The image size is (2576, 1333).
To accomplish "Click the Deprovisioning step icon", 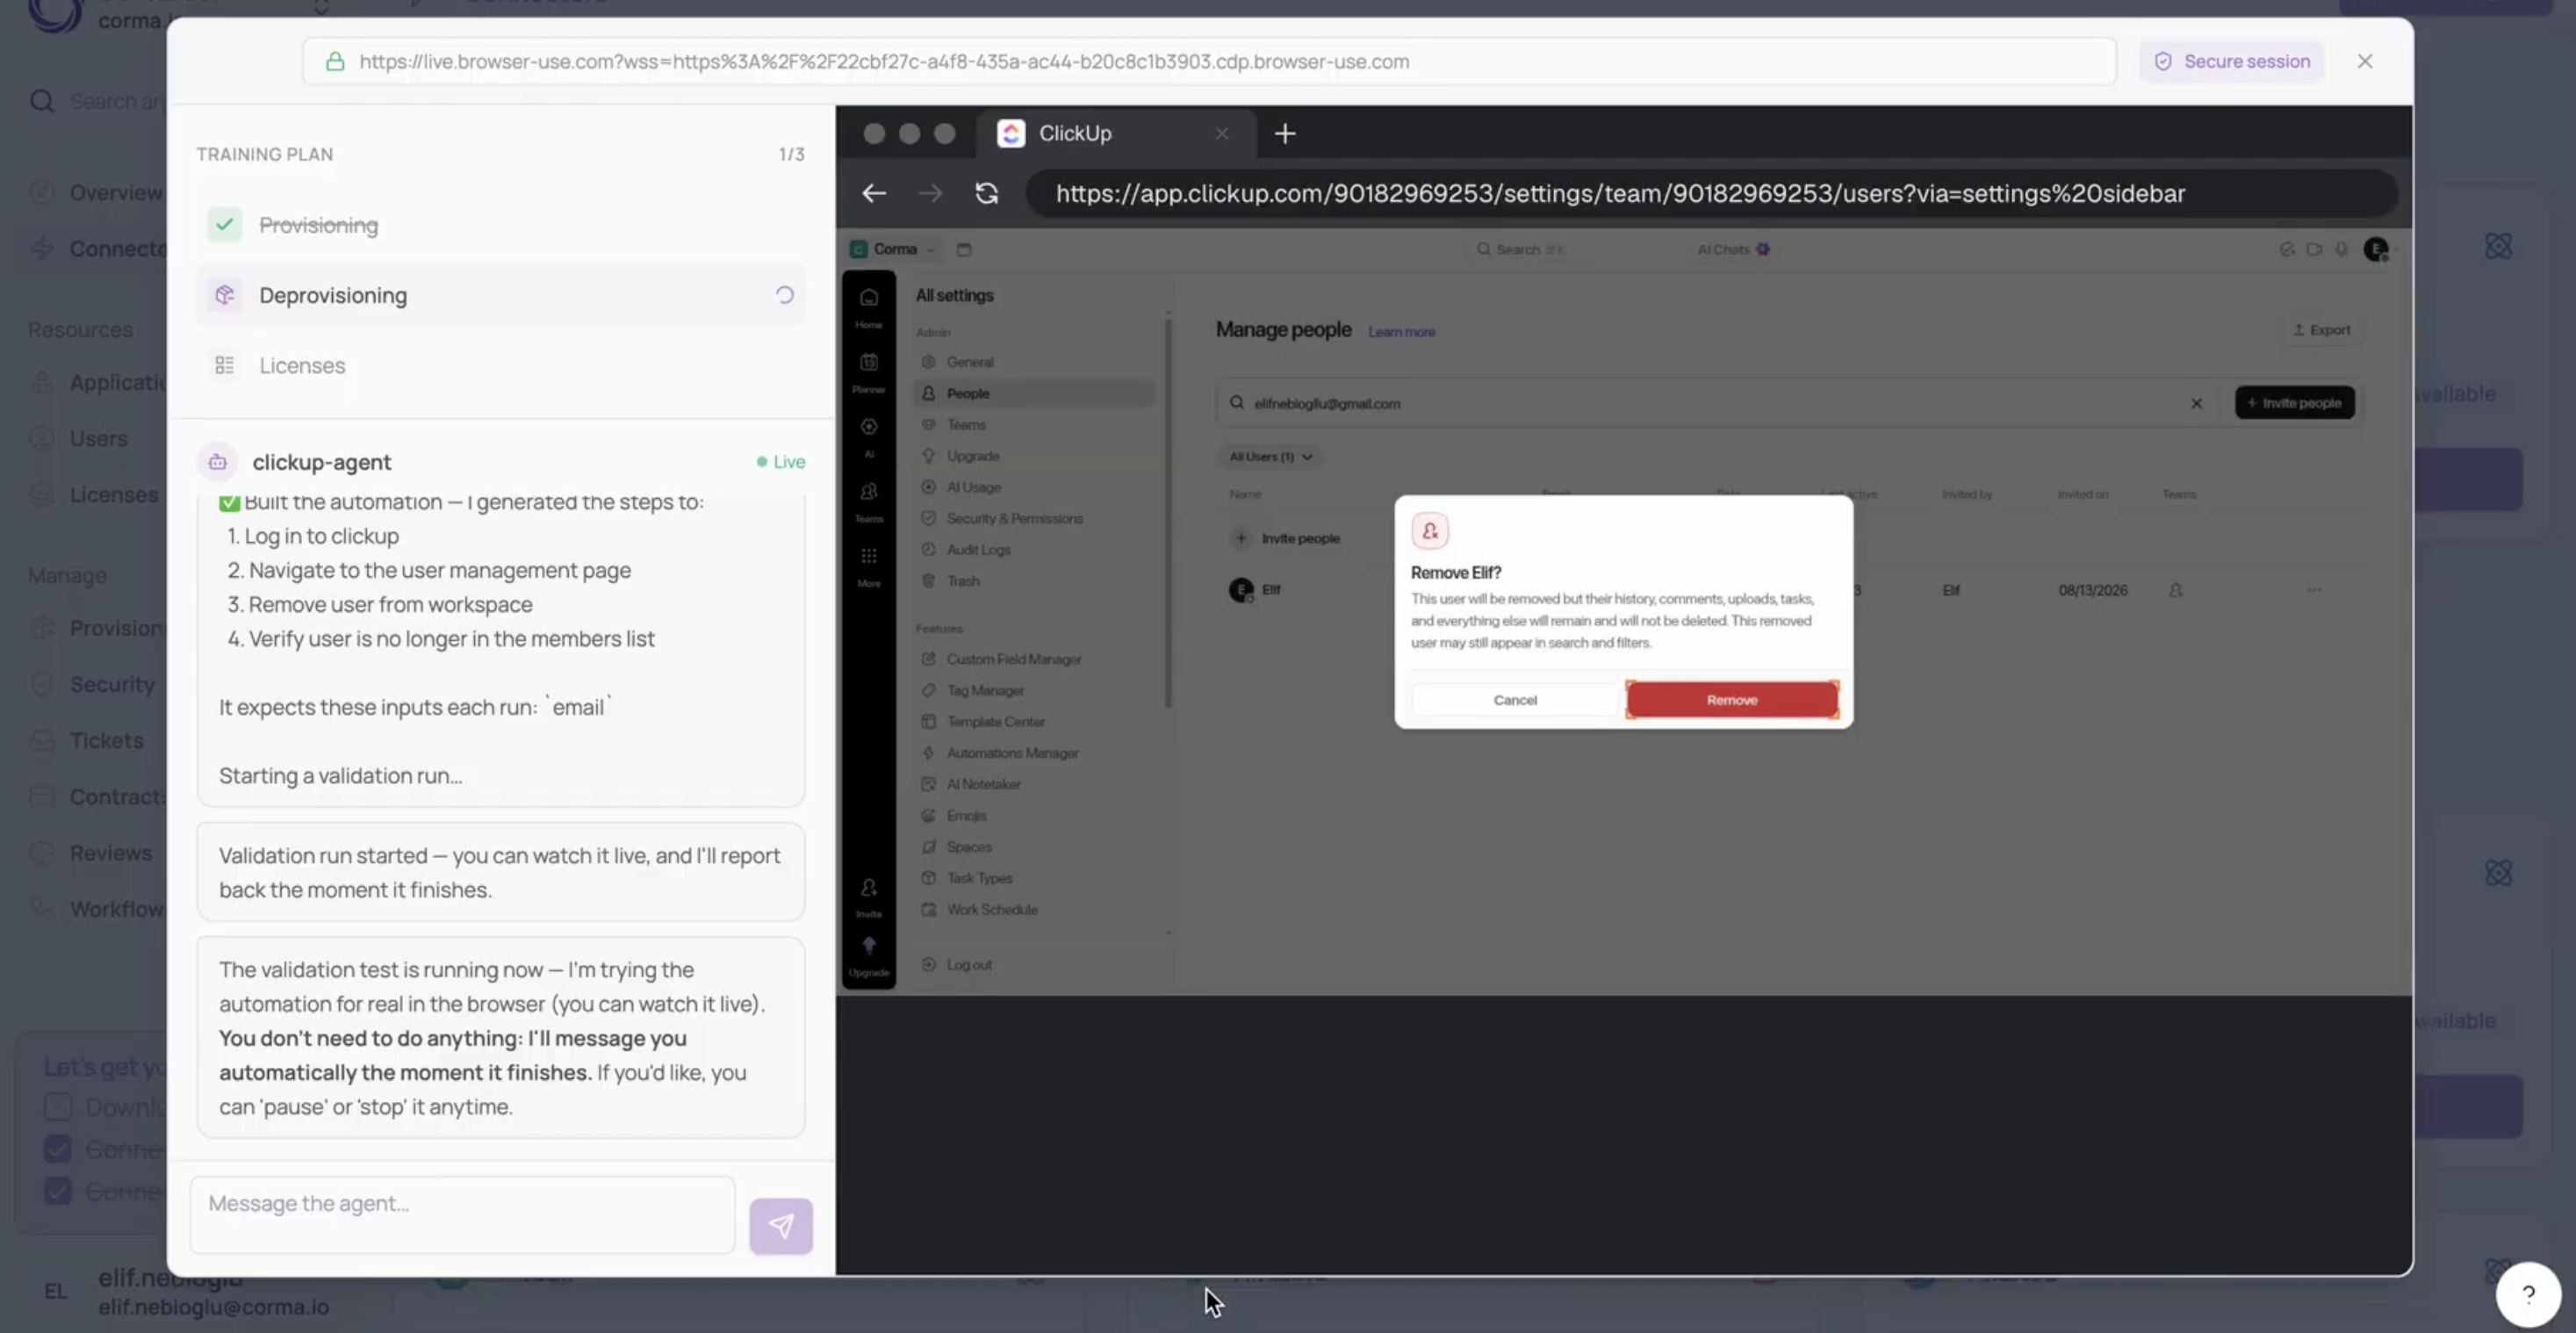I will click(224, 295).
